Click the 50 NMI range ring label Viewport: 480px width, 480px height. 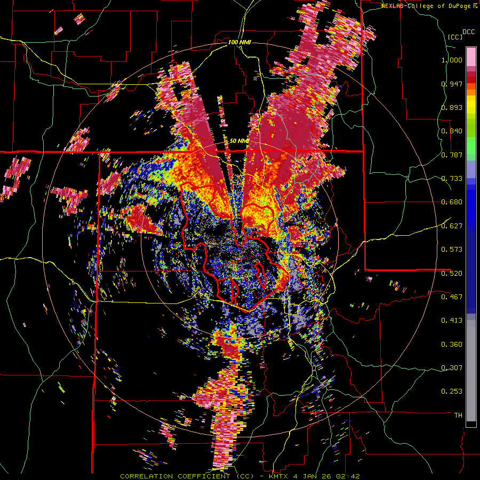pyautogui.click(x=239, y=141)
